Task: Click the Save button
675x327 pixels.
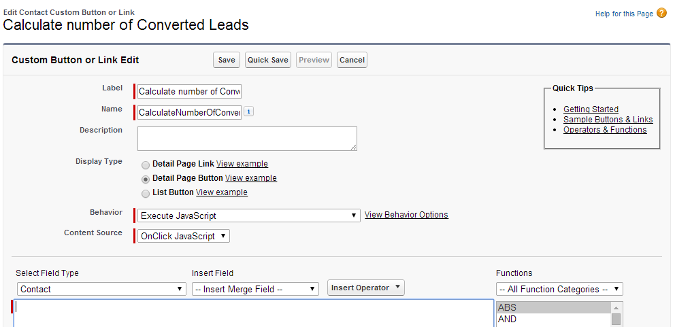Action: pyautogui.click(x=227, y=60)
